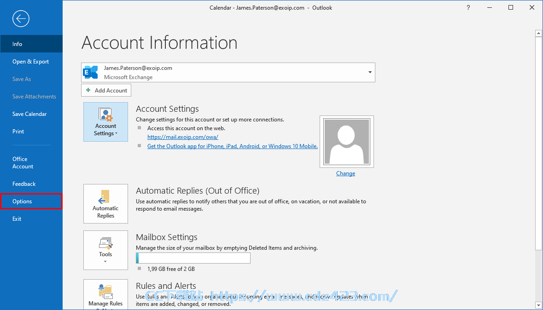Click Exit to close Outlook
The height and width of the screenshot is (310, 543).
(x=31, y=218)
